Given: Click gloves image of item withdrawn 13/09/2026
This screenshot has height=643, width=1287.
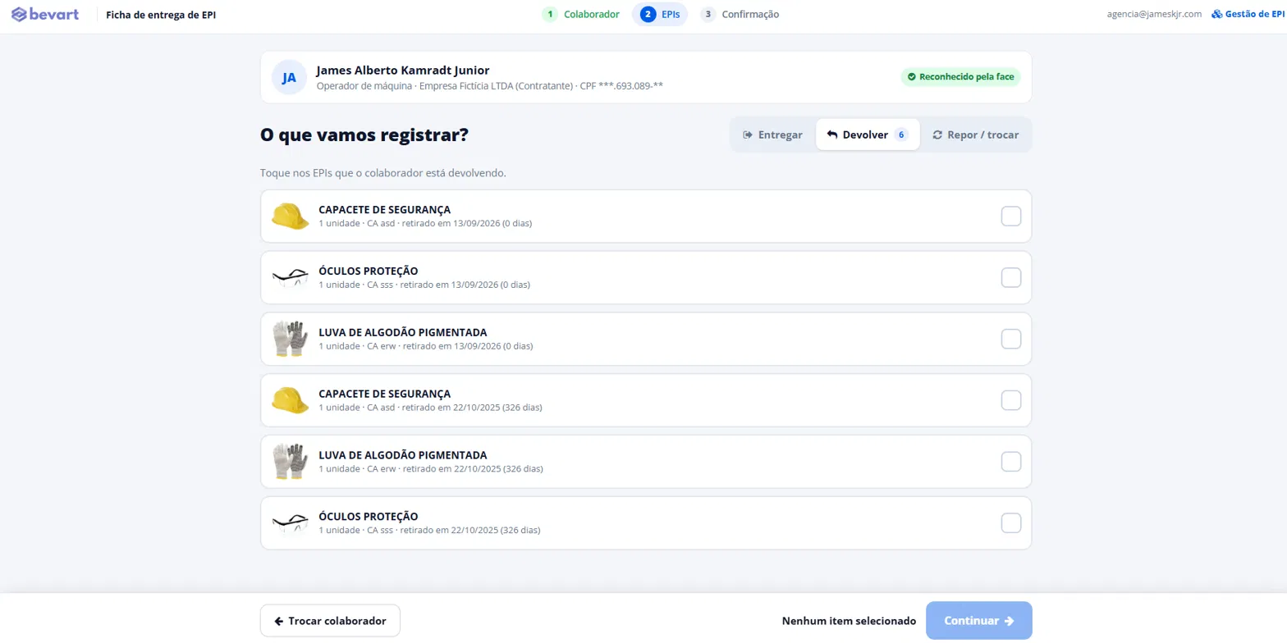Looking at the screenshot, I should (290, 339).
